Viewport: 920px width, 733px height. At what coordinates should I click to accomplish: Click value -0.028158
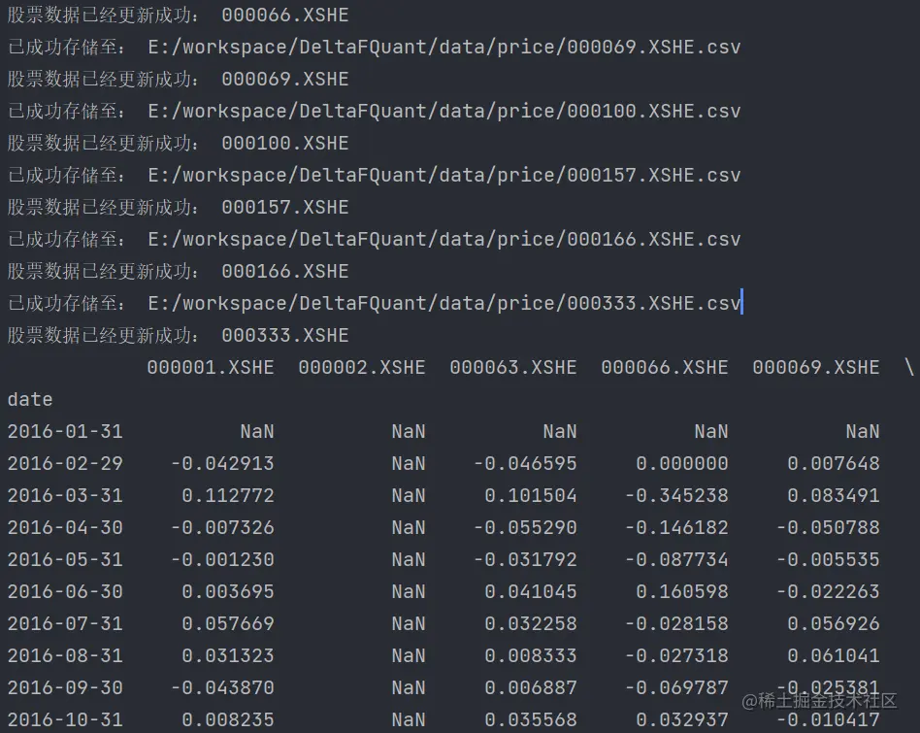(676, 623)
